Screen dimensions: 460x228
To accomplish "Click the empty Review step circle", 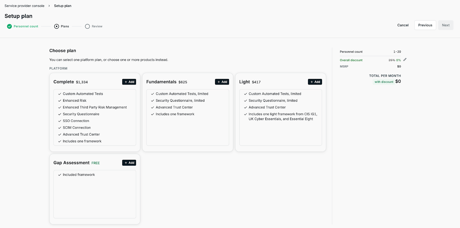I will [x=87, y=26].
